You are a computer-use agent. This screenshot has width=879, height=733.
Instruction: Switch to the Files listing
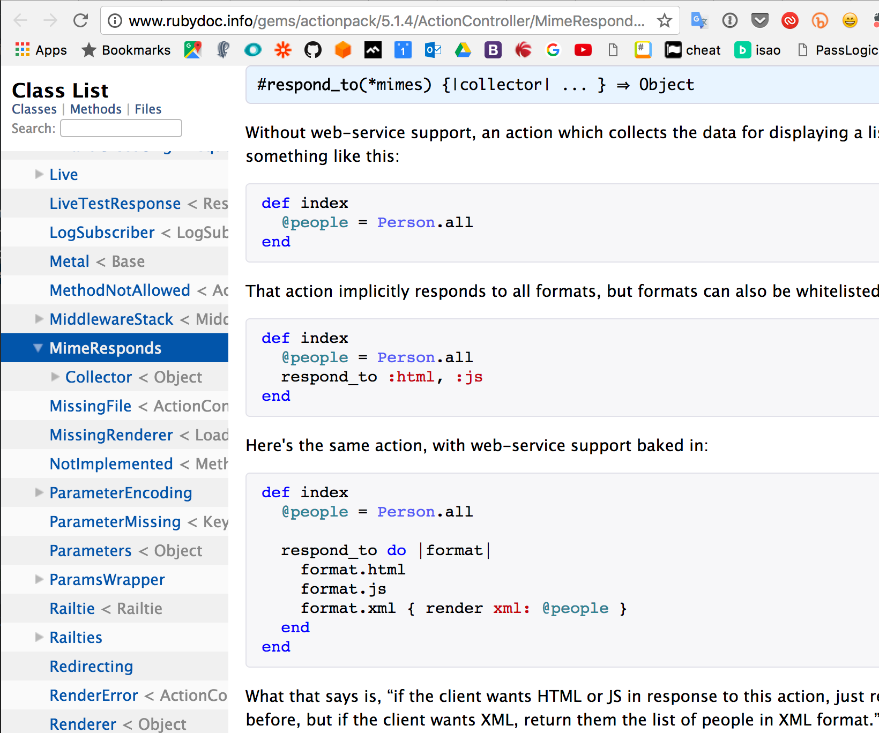pyautogui.click(x=148, y=109)
